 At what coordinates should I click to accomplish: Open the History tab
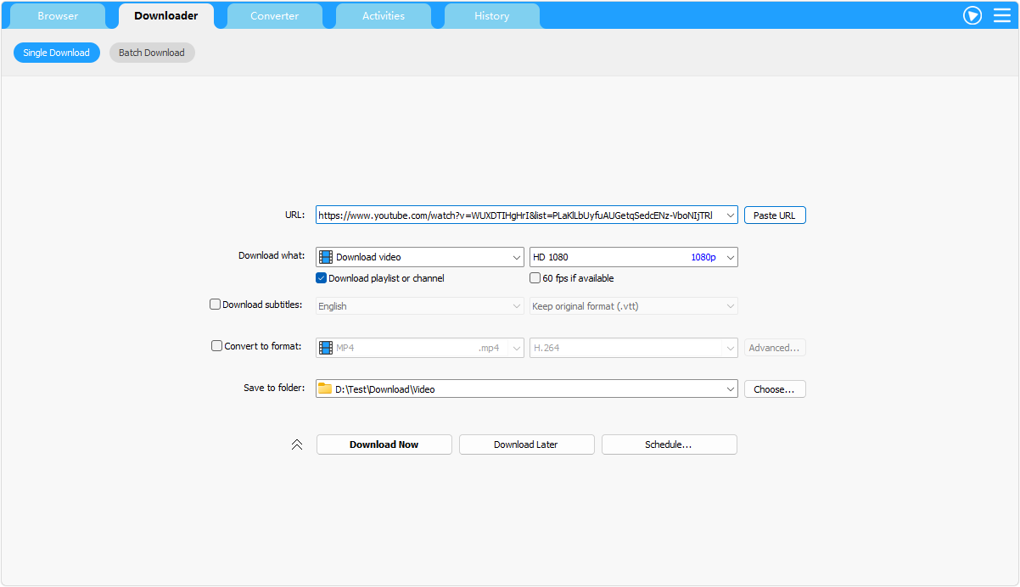pos(491,16)
